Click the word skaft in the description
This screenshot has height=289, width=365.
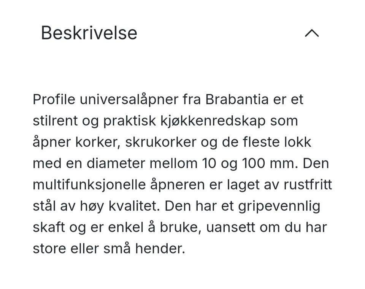point(49,227)
